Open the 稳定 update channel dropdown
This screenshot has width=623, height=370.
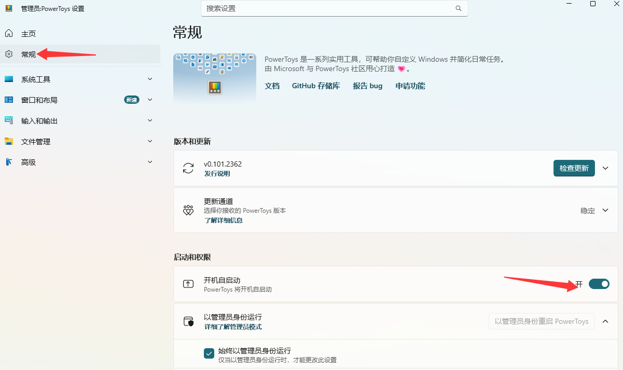[x=594, y=211]
